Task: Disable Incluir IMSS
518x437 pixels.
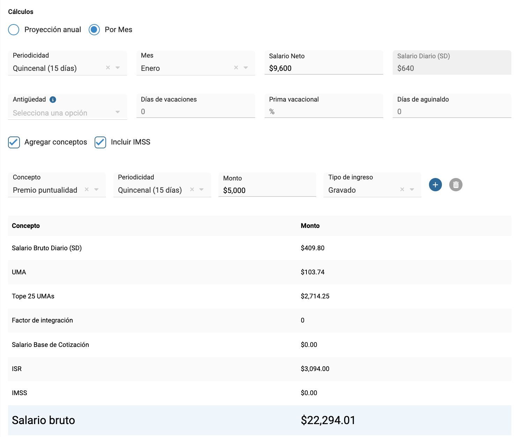Action: coord(100,142)
